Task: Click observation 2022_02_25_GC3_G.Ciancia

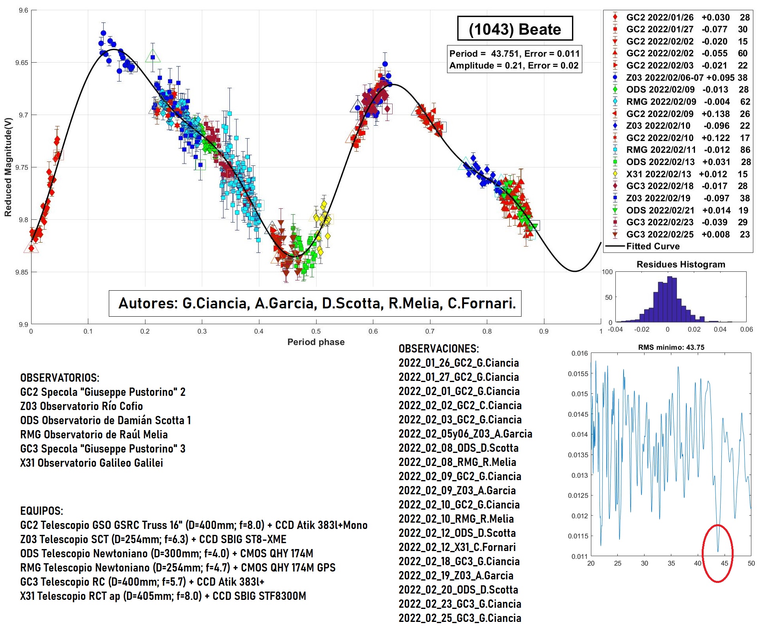Action: [460, 618]
